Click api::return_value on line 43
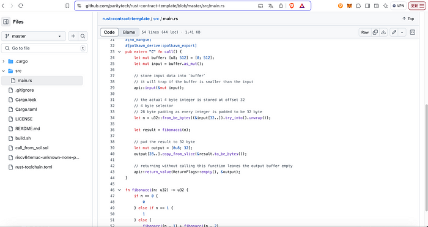Viewport: 428px width, 227px height. coord(152,172)
